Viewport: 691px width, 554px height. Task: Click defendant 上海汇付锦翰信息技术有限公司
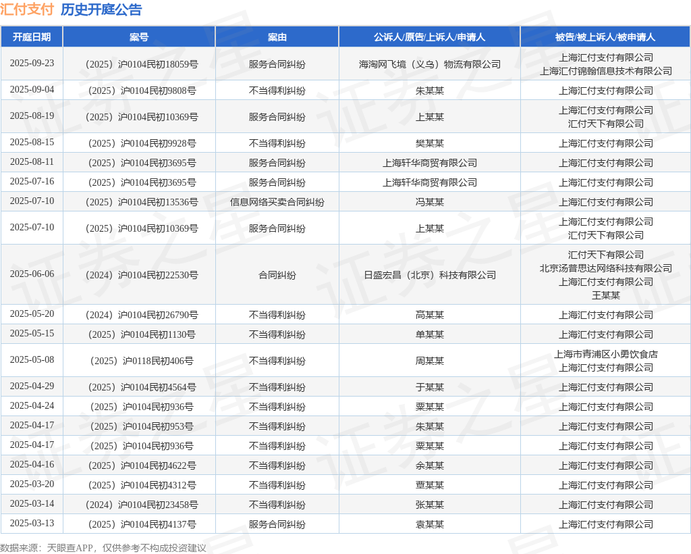click(606, 71)
